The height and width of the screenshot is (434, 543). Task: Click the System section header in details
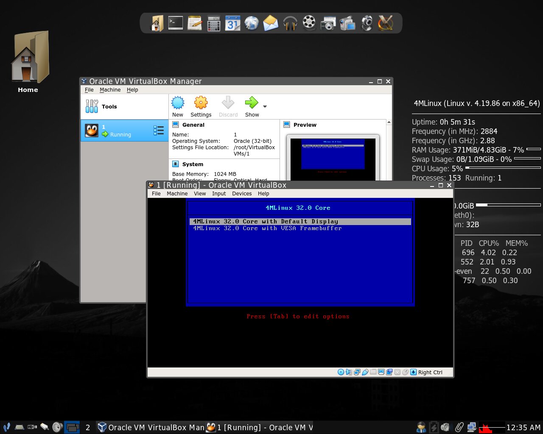[x=193, y=164]
